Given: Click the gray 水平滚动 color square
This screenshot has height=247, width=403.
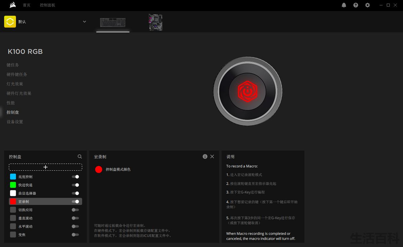Looking at the screenshot, I should (x=13, y=227).
